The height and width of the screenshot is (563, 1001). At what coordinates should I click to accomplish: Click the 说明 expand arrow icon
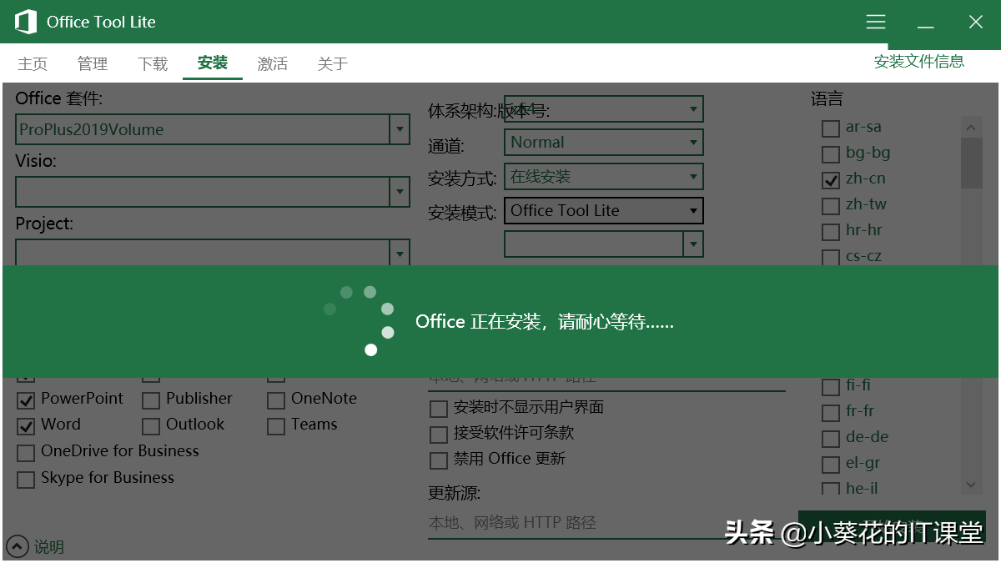[x=17, y=546]
